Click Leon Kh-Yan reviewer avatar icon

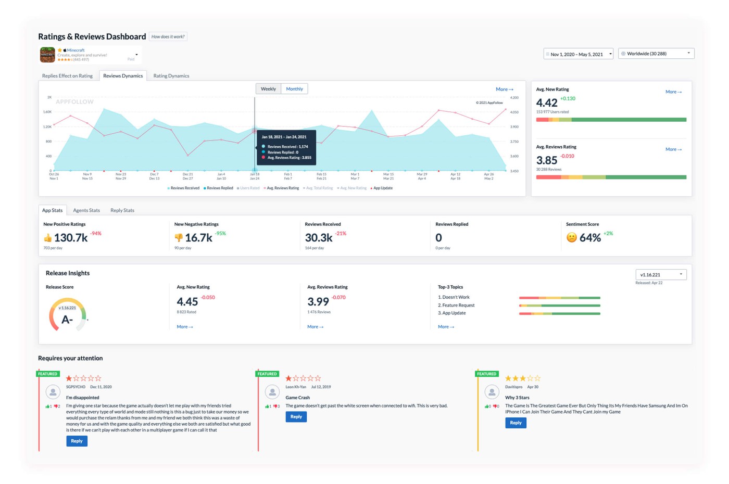click(272, 391)
